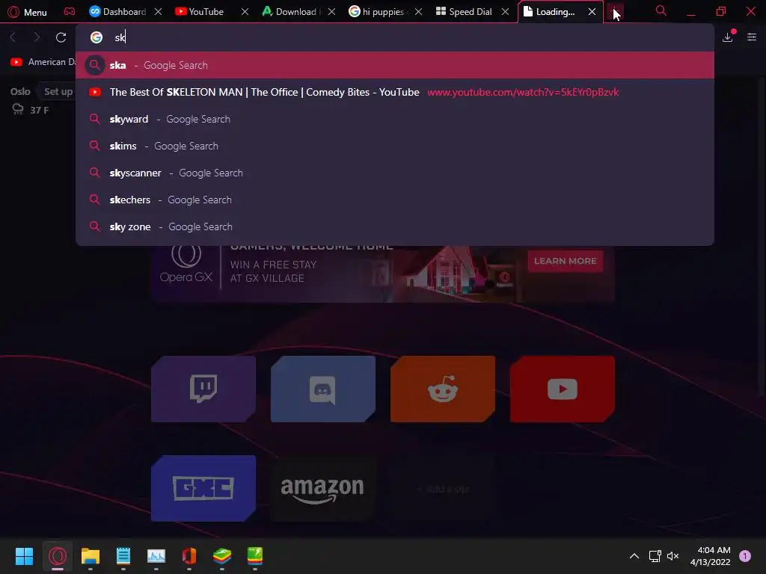Open the Windows Start menu
Viewport: 766px width, 574px height.
point(24,556)
